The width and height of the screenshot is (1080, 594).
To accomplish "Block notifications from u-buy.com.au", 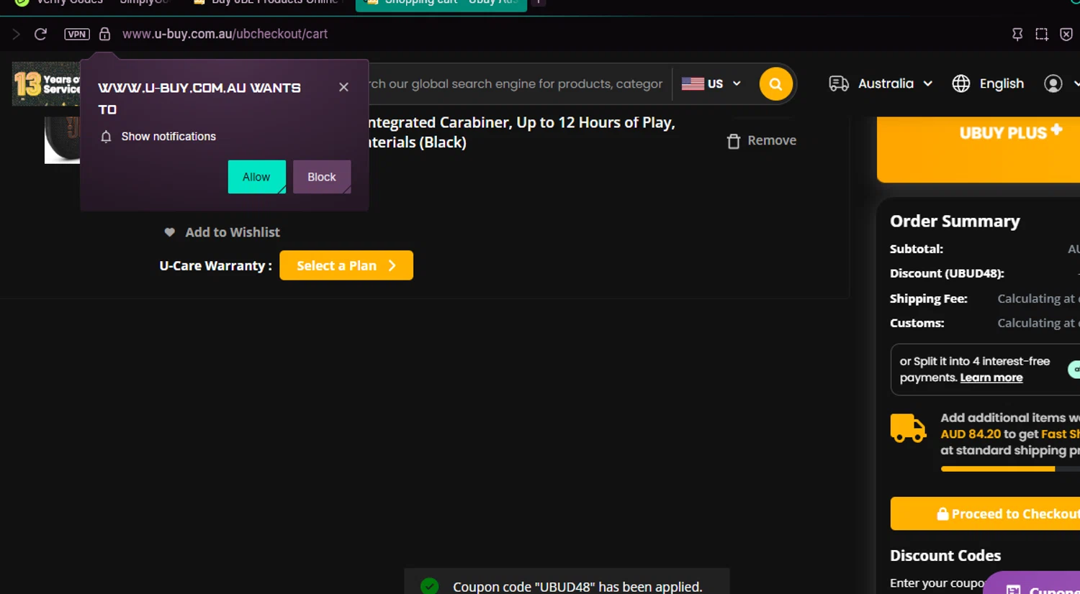I will coord(322,177).
